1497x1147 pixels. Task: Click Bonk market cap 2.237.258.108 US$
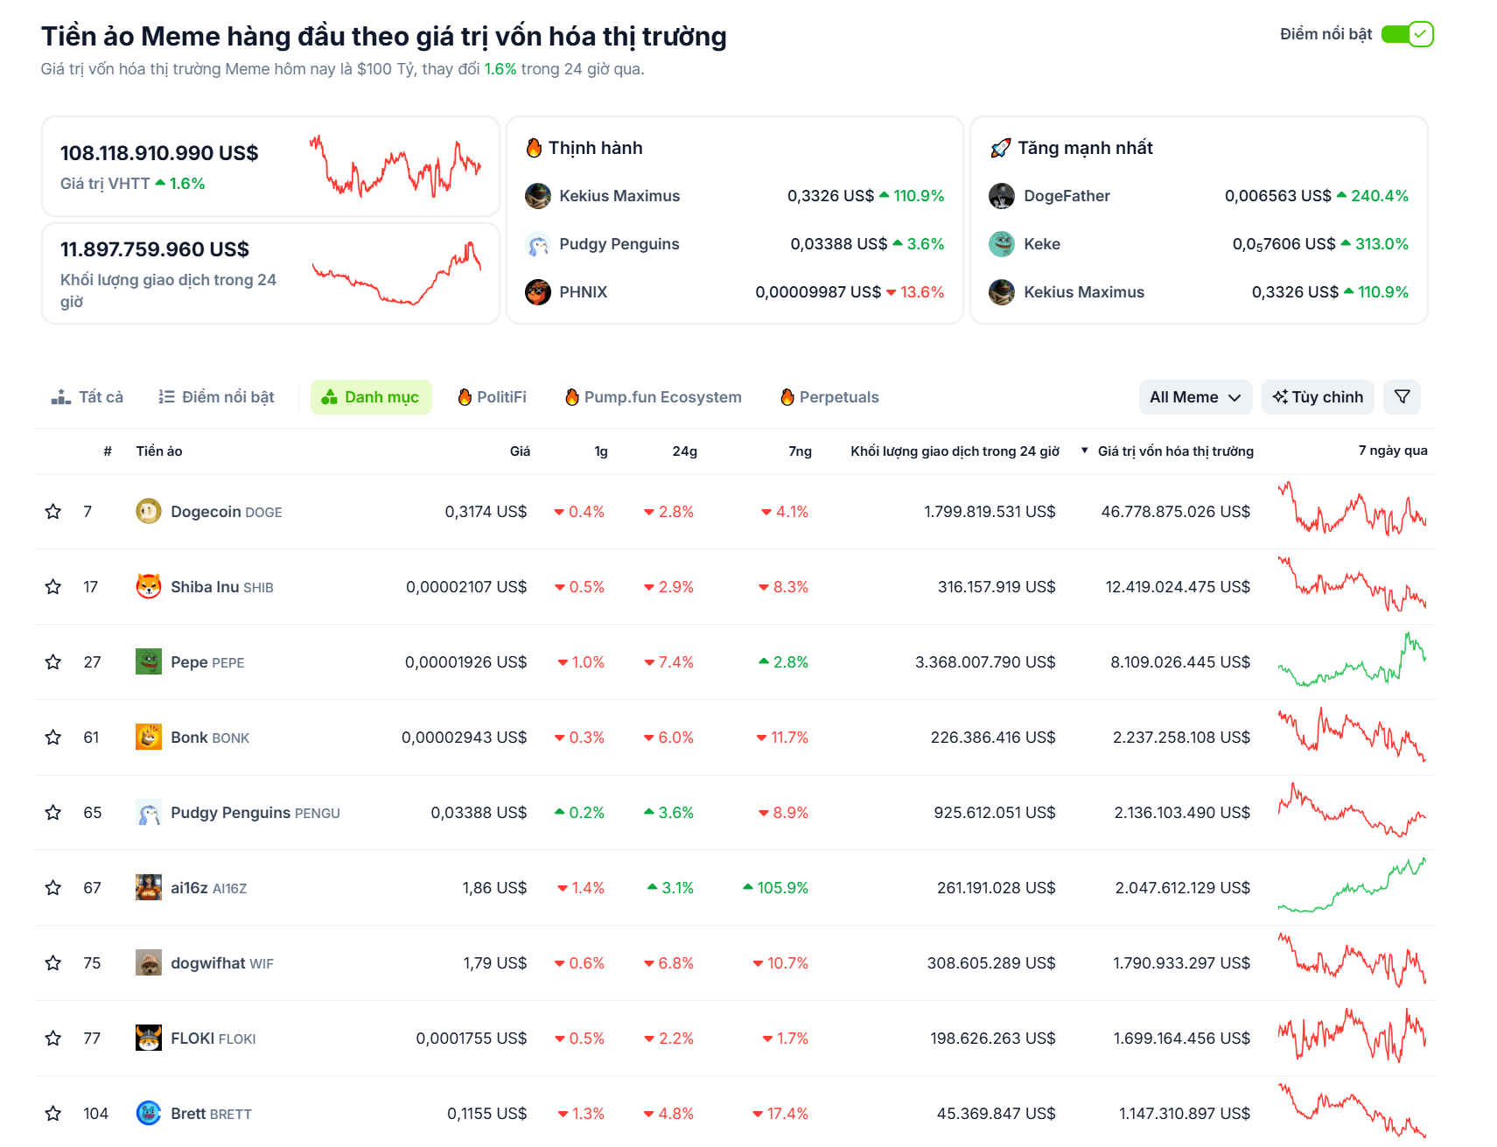click(1181, 738)
